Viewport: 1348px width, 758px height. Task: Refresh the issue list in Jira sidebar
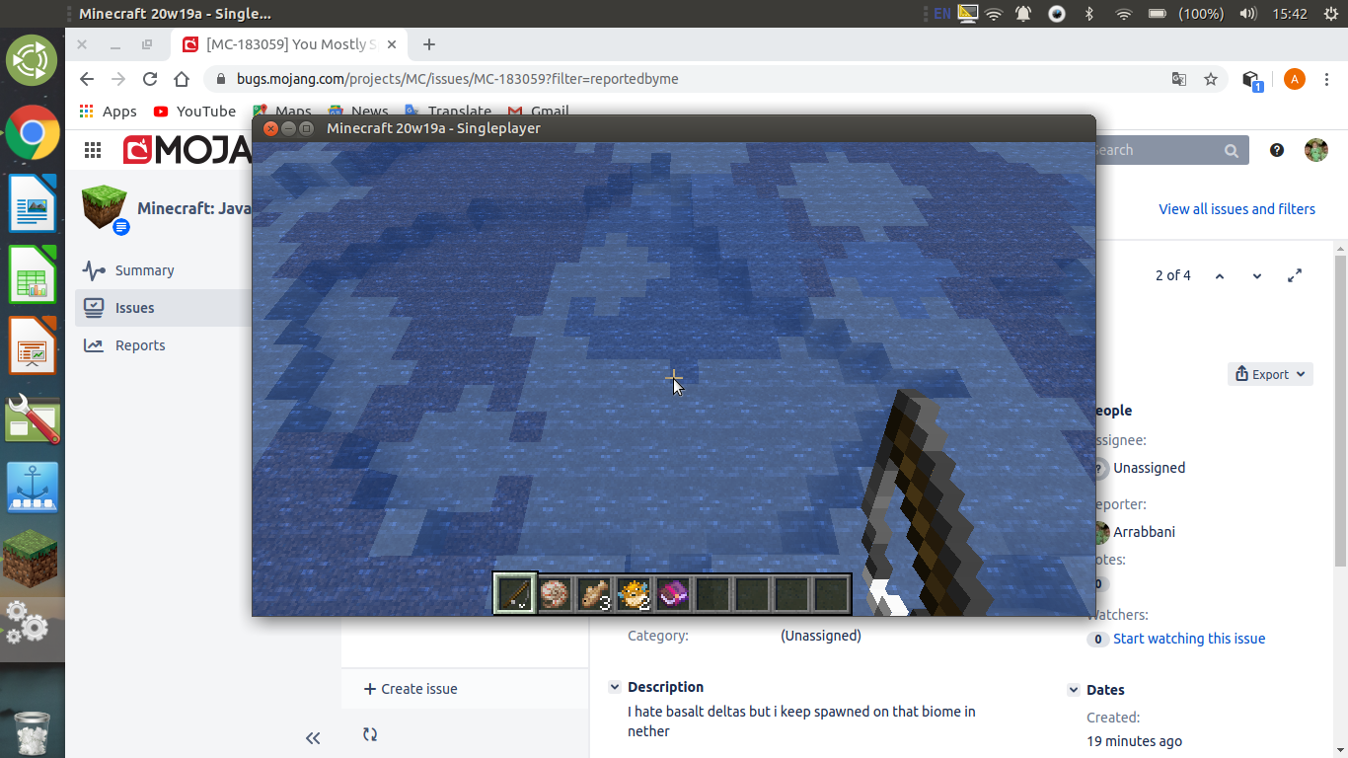tap(370, 734)
